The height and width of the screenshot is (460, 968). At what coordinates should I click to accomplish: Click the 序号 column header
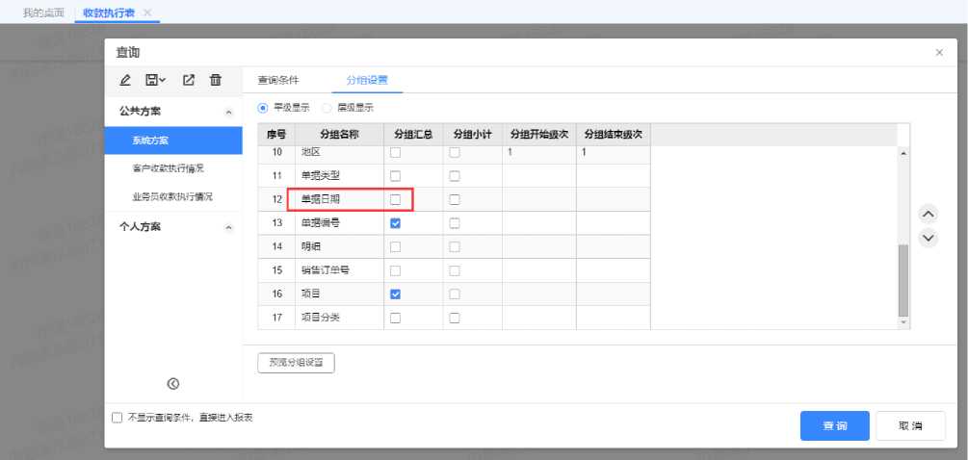coord(276,135)
